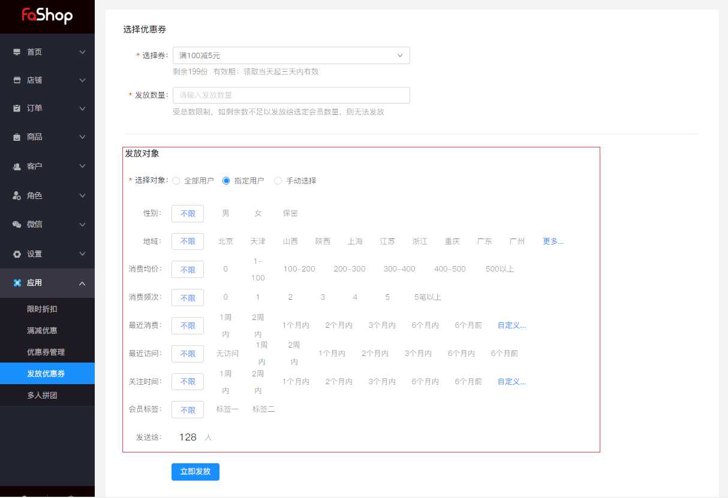Image resolution: width=728 pixels, height=498 pixels.
Task: Select 消费均价 option 500以上
Action: tap(500, 269)
